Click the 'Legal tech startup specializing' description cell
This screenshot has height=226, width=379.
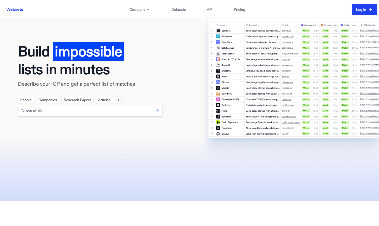coord(262,134)
